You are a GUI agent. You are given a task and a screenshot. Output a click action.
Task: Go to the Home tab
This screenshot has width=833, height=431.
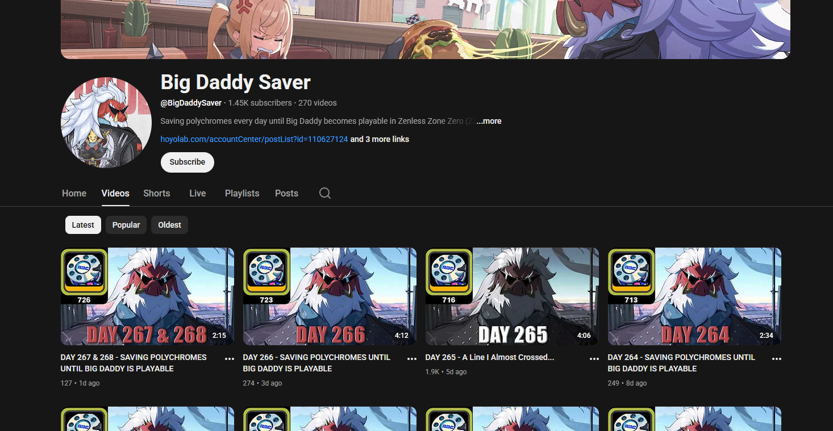(74, 193)
